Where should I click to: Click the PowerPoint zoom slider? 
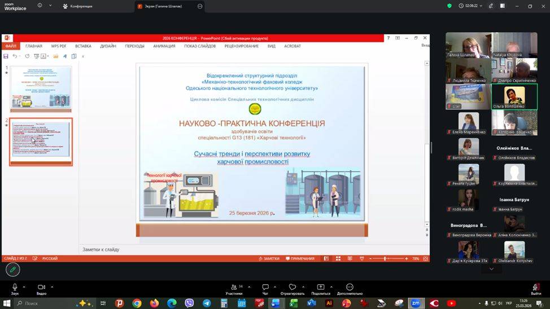click(x=385, y=258)
